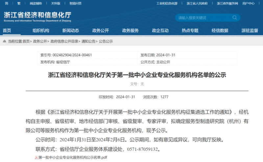Viewport: 263px width, 162px height.
Task: Visit 工业和信息化部 link
Action: 167,3
